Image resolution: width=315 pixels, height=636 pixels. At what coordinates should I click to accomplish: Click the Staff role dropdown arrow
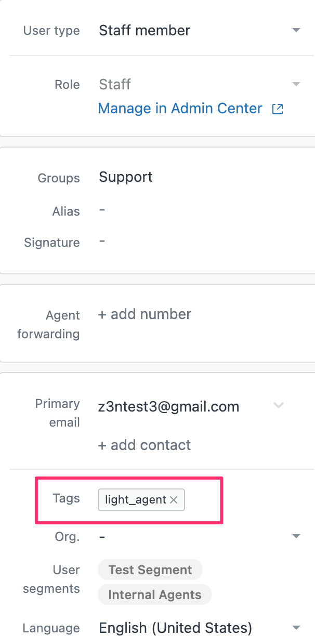(296, 84)
